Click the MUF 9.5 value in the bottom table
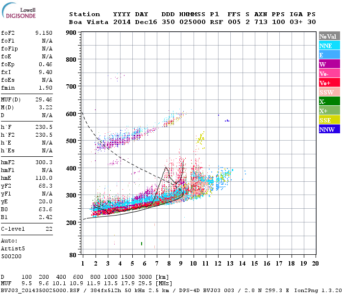The image size is (343, 294). click(26, 284)
